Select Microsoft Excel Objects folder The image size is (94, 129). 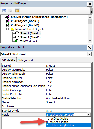(x=30, y=29)
